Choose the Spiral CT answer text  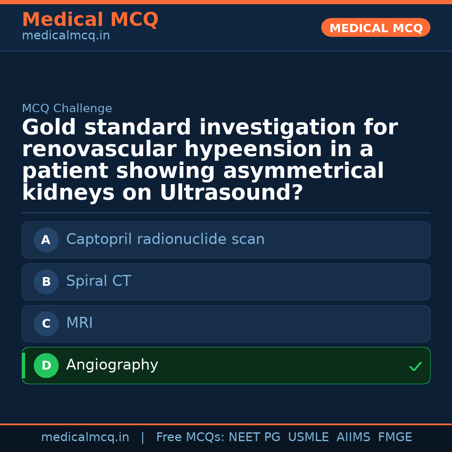pos(99,281)
